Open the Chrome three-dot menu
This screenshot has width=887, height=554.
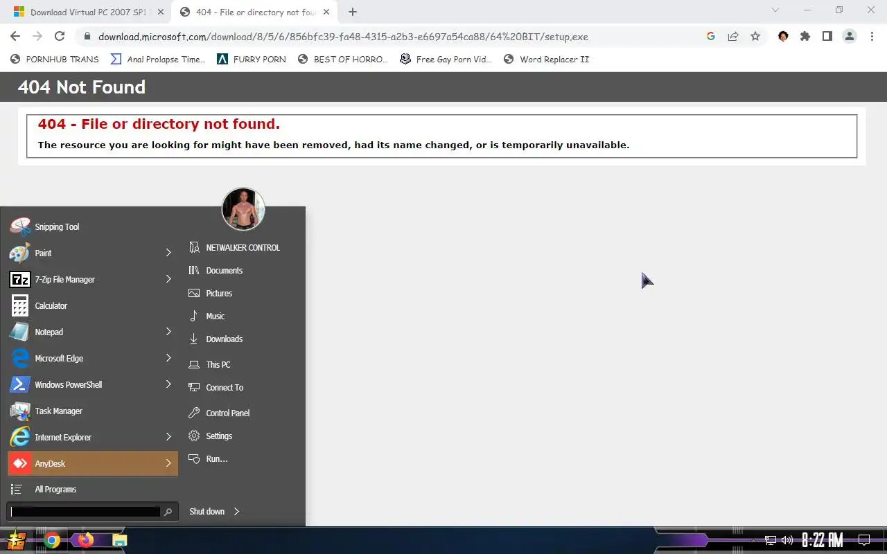(x=872, y=37)
